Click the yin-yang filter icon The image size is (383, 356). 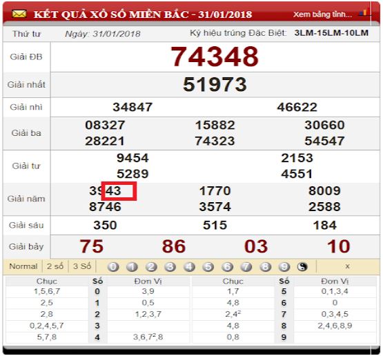302,266
